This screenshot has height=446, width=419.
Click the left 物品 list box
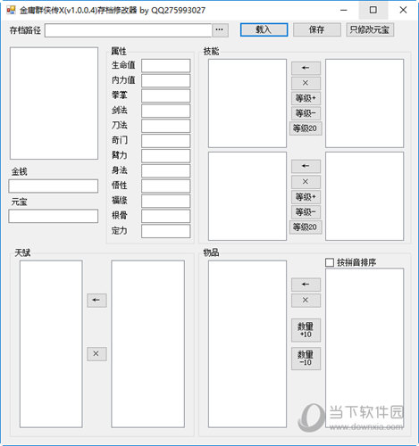point(247,344)
